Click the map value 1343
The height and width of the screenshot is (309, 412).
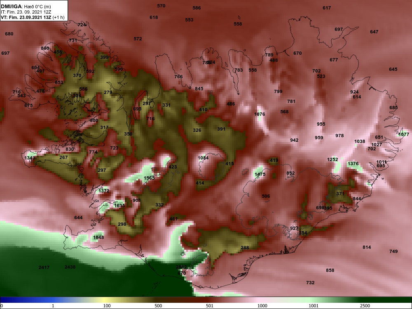pyautogui.click(x=30, y=158)
